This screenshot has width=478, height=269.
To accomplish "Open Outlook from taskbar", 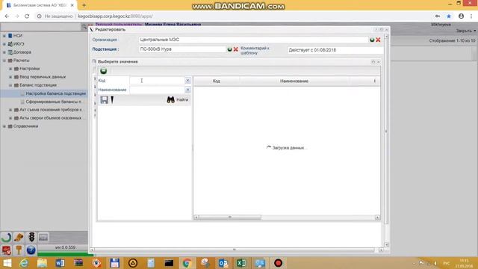I will [223, 263].
